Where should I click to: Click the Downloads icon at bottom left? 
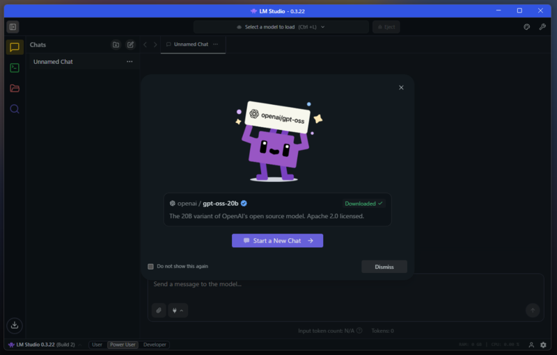[15, 324]
